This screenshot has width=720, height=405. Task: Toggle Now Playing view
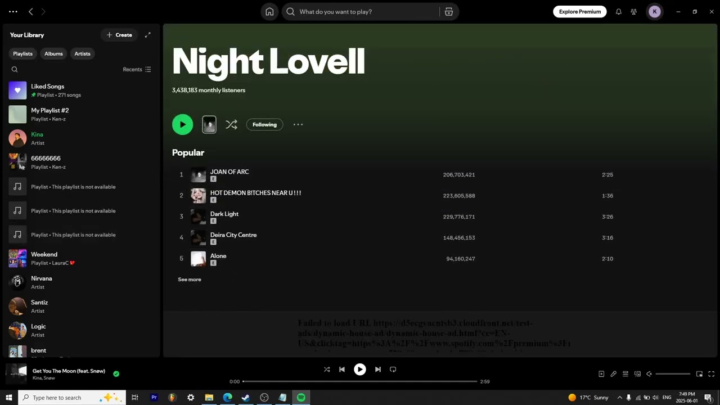click(601, 374)
